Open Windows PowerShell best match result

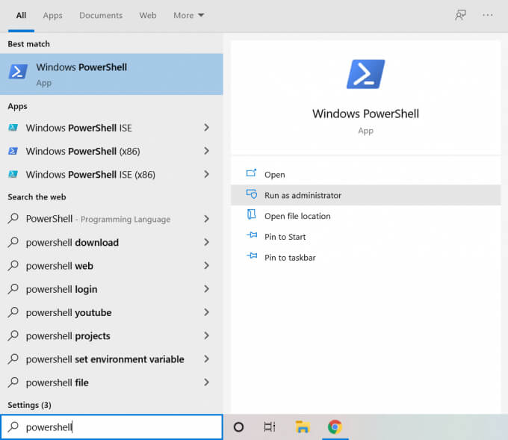(111, 74)
